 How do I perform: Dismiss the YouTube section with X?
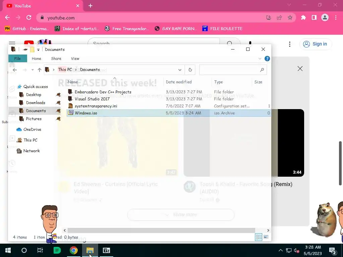point(300,69)
